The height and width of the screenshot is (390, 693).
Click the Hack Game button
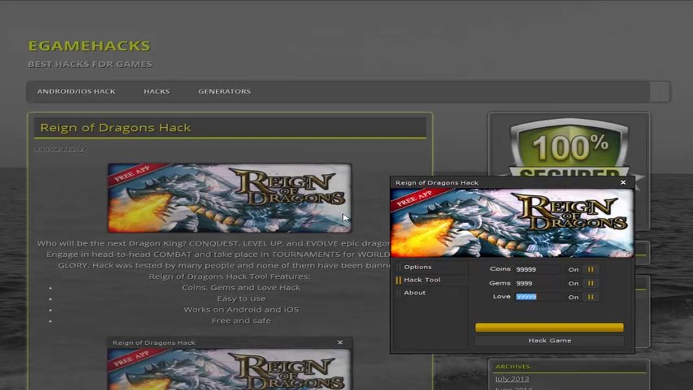(549, 341)
